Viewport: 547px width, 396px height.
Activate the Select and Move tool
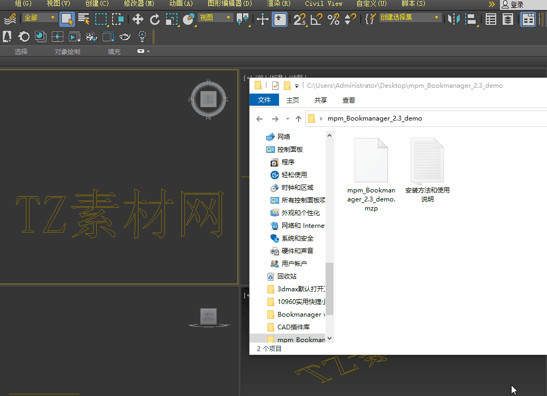[x=138, y=19]
